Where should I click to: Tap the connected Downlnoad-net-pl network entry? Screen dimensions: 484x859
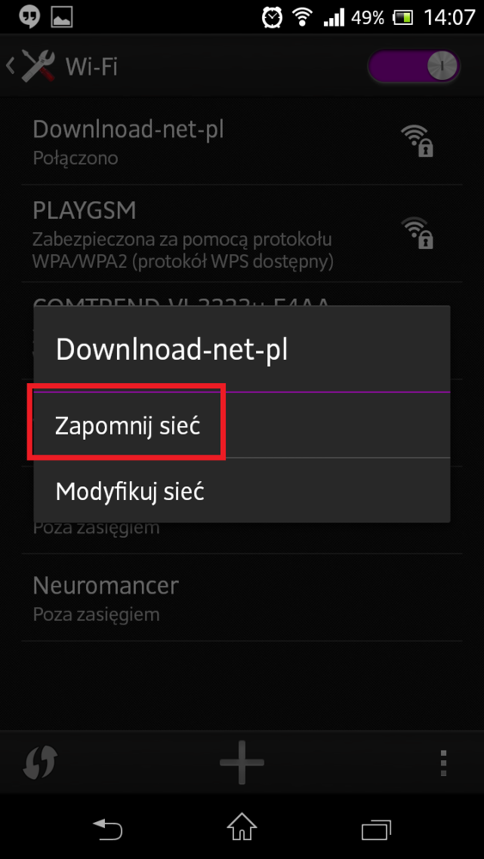click(242, 141)
